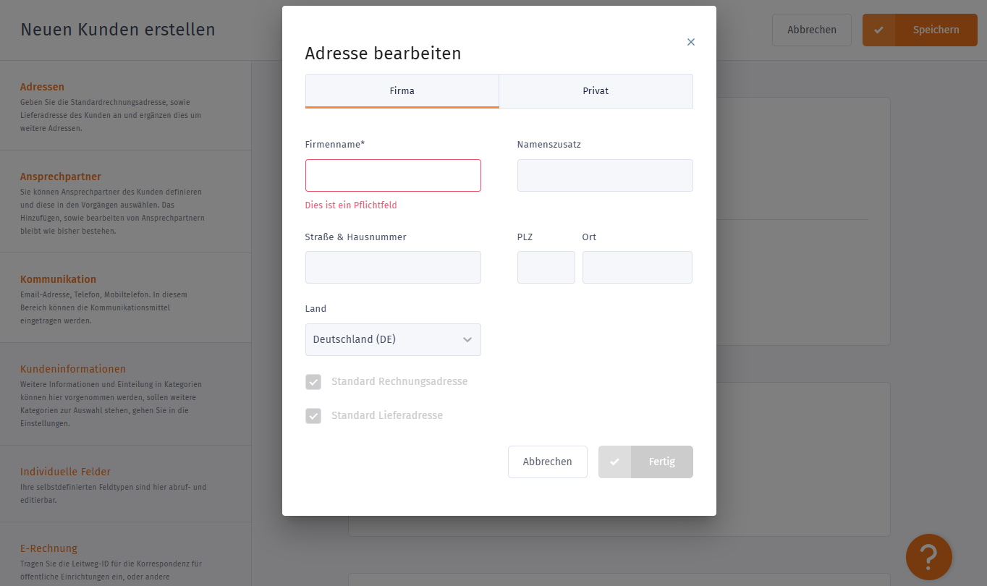Screen dimensions: 987x586
Task: Click the Fertig button label
Action: coord(662,462)
